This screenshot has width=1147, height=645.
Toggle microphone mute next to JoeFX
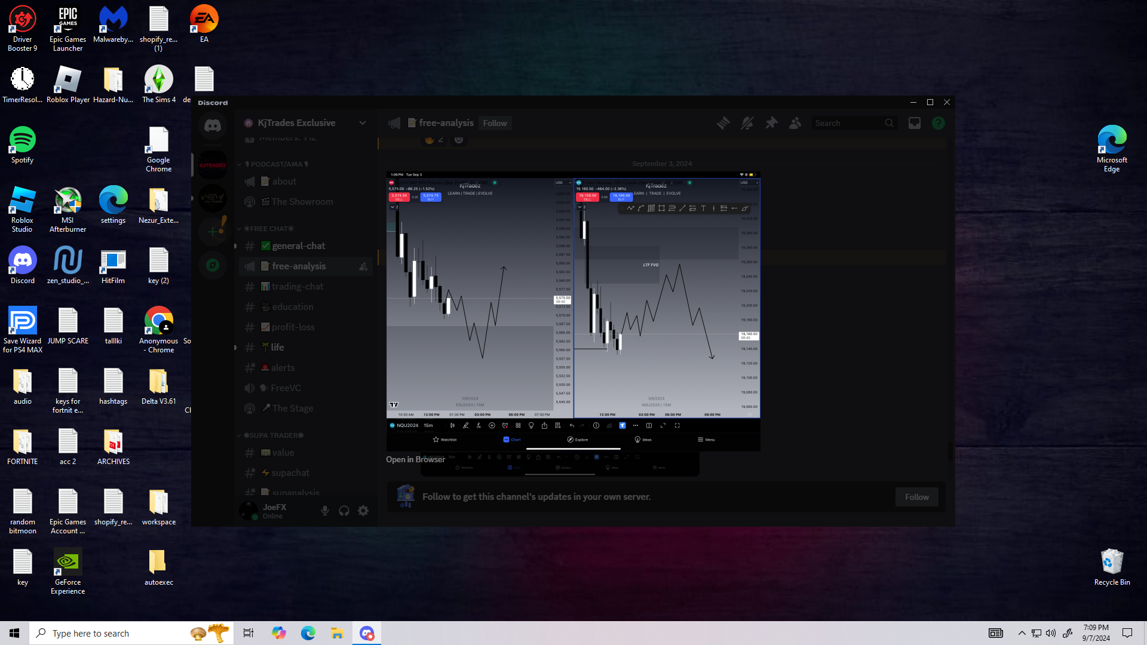click(x=324, y=511)
